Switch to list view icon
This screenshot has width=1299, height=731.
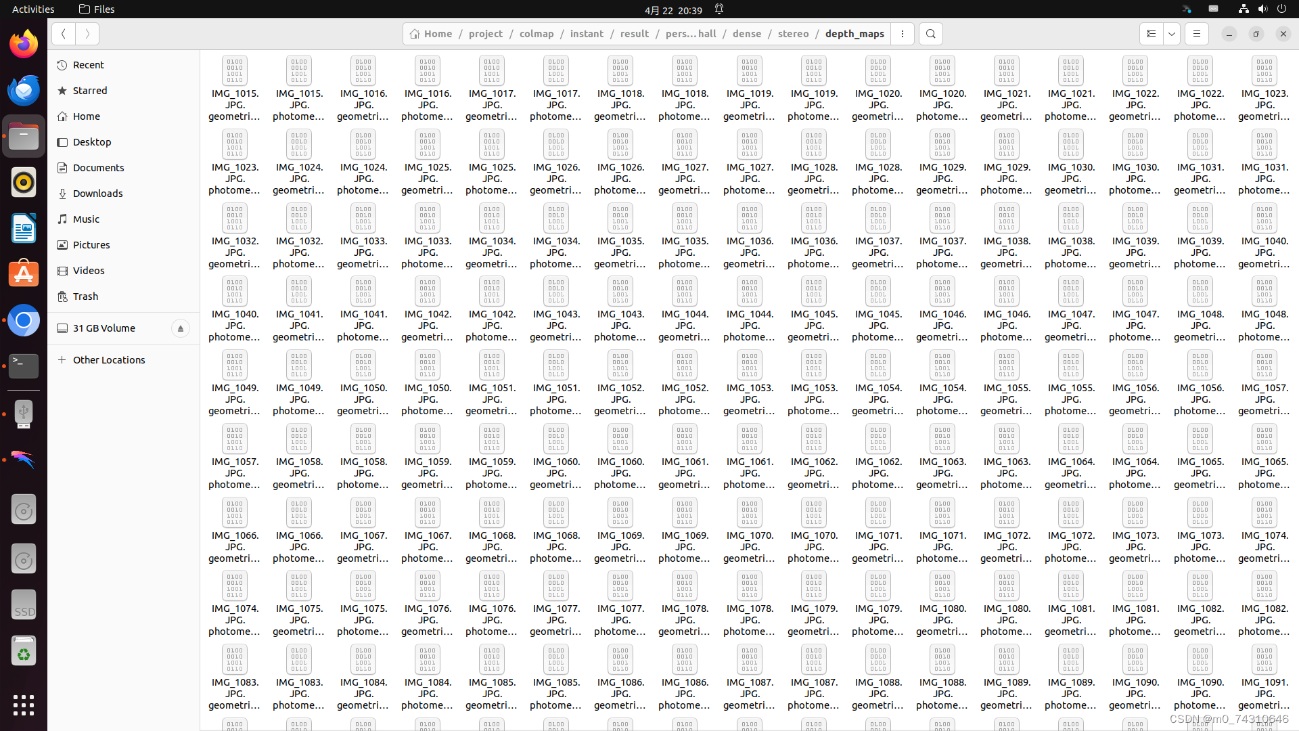(x=1151, y=34)
